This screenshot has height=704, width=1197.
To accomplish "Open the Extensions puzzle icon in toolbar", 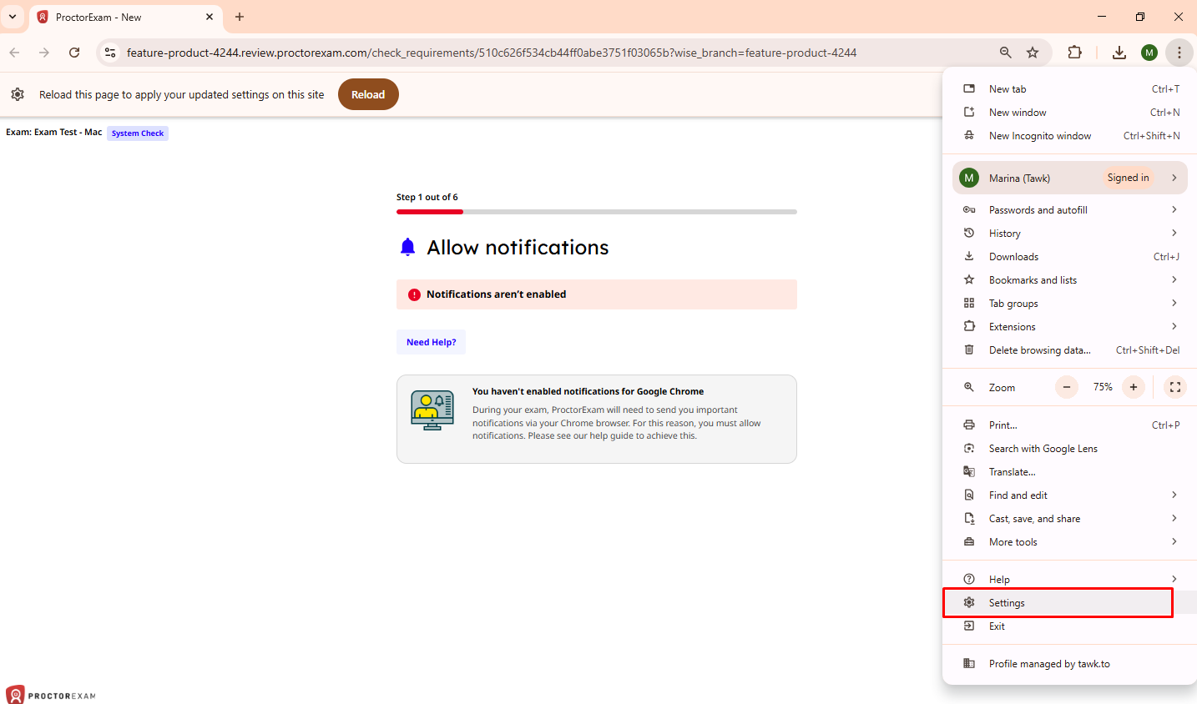I will coord(1075,53).
